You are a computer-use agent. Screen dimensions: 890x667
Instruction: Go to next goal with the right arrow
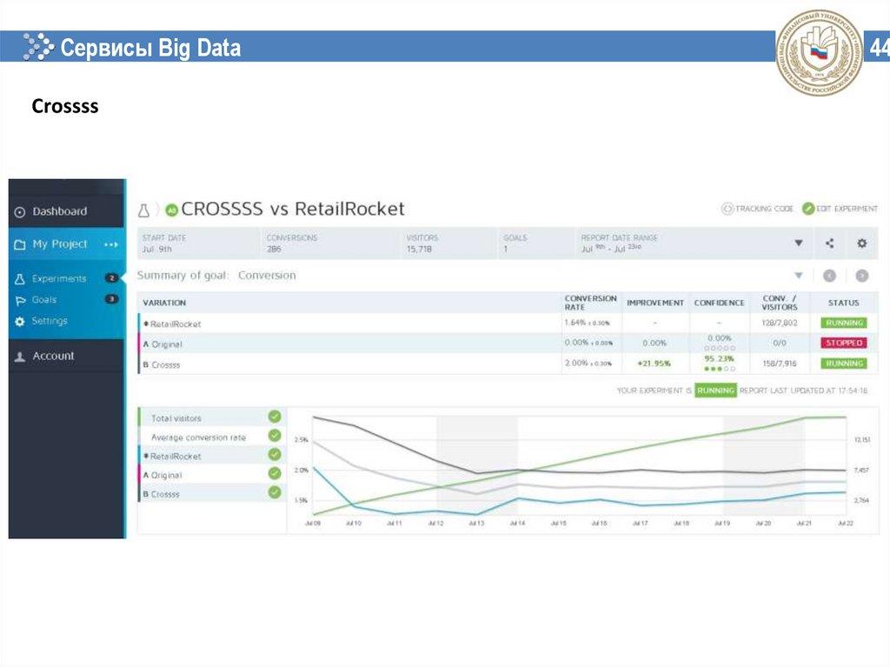861,276
